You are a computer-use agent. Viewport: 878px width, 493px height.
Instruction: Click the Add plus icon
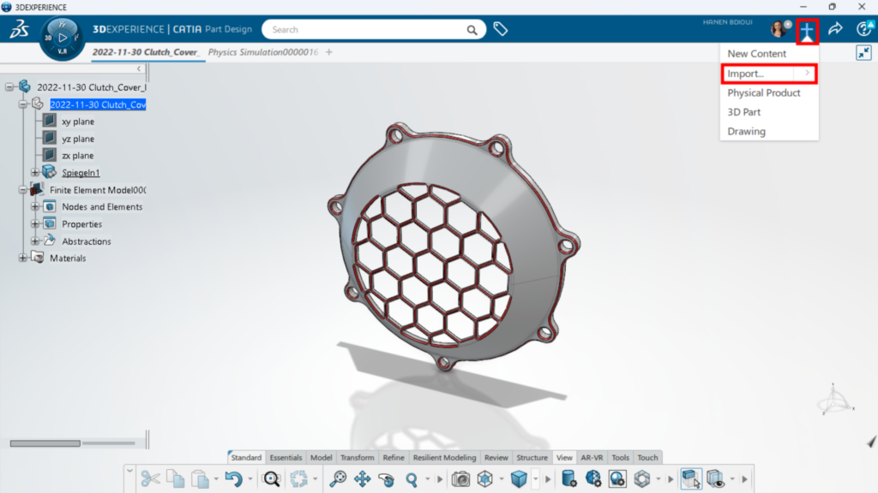807,32
